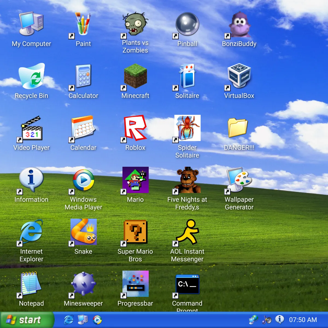Open the My Computer desktop icon
Viewport: 328px width, 328px height.
point(31,24)
